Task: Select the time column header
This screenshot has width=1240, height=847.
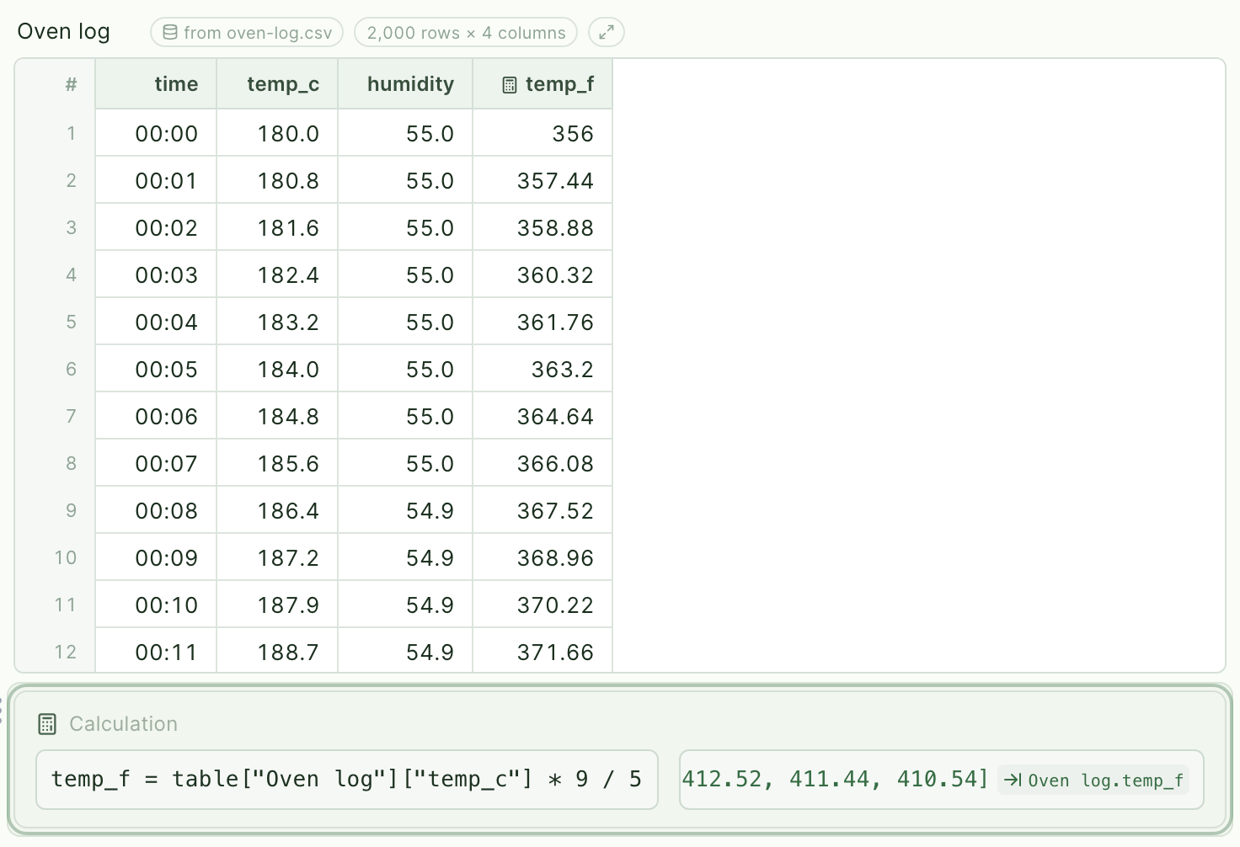Action: 156,83
